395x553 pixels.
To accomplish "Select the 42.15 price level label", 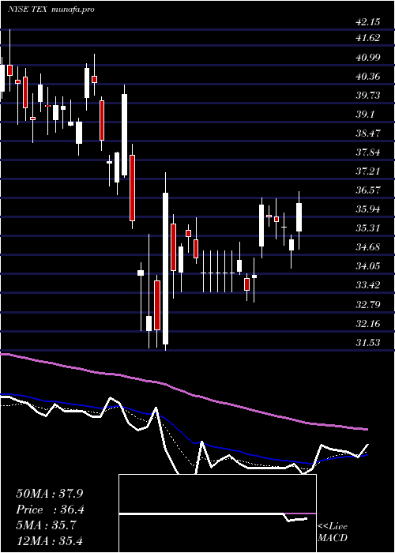I will (x=367, y=22).
